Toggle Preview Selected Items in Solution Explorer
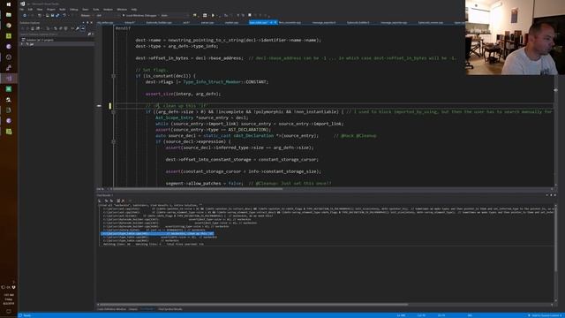Viewport: 565px width, 318px height. coord(83,28)
